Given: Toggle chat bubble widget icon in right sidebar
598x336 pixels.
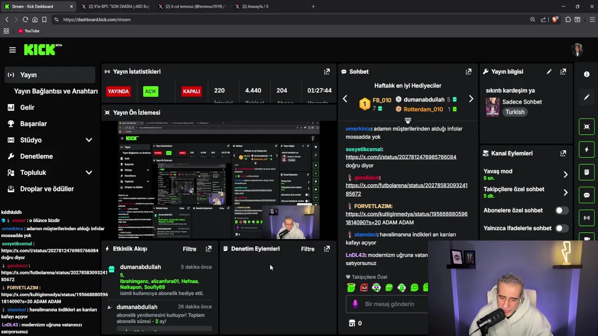Looking at the screenshot, I should [x=587, y=195].
